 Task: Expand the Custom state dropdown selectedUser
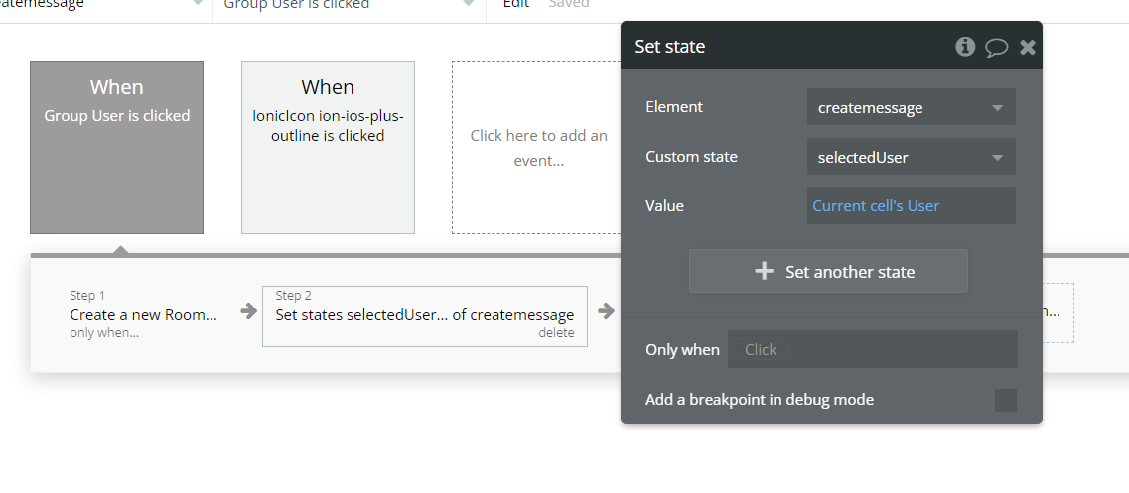(x=911, y=157)
